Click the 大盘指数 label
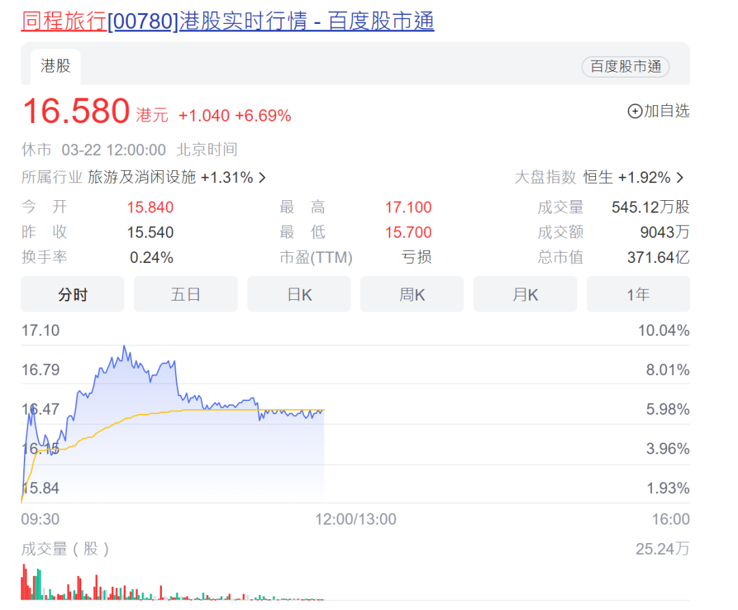The image size is (738, 610). pyautogui.click(x=545, y=178)
